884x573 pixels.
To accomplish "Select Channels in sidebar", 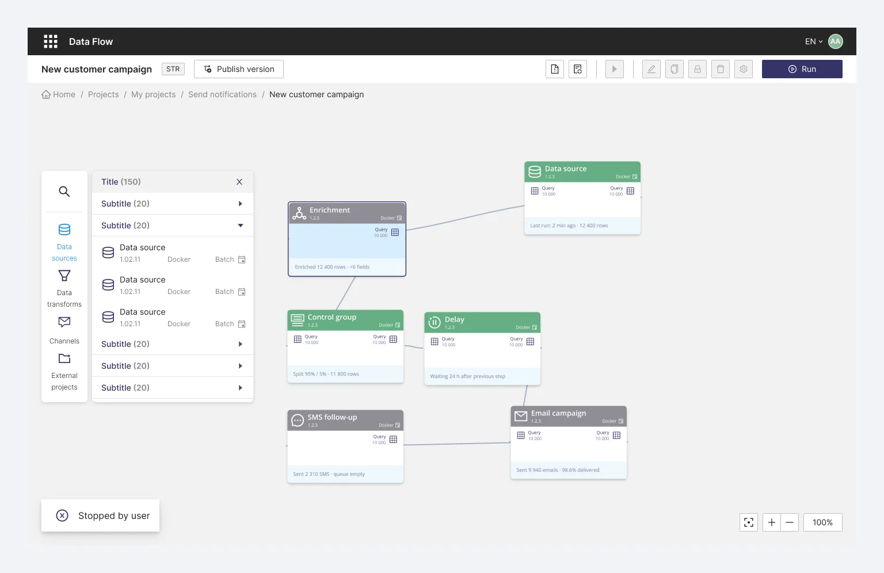I will click(64, 330).
